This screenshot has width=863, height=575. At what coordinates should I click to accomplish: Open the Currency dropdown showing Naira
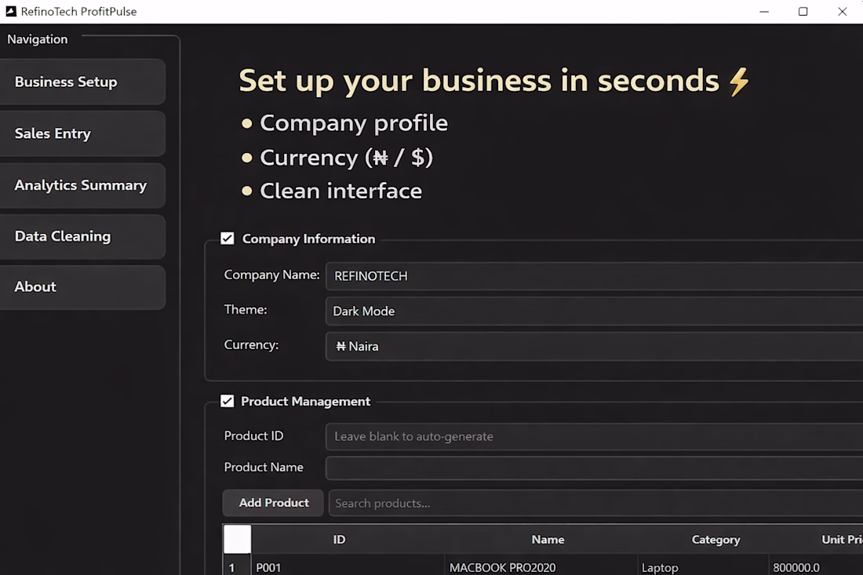click(595, 346)
